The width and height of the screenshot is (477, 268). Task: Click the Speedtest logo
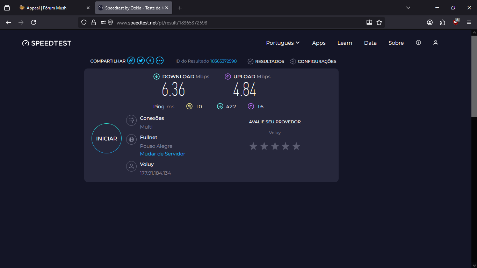(47, 43)
